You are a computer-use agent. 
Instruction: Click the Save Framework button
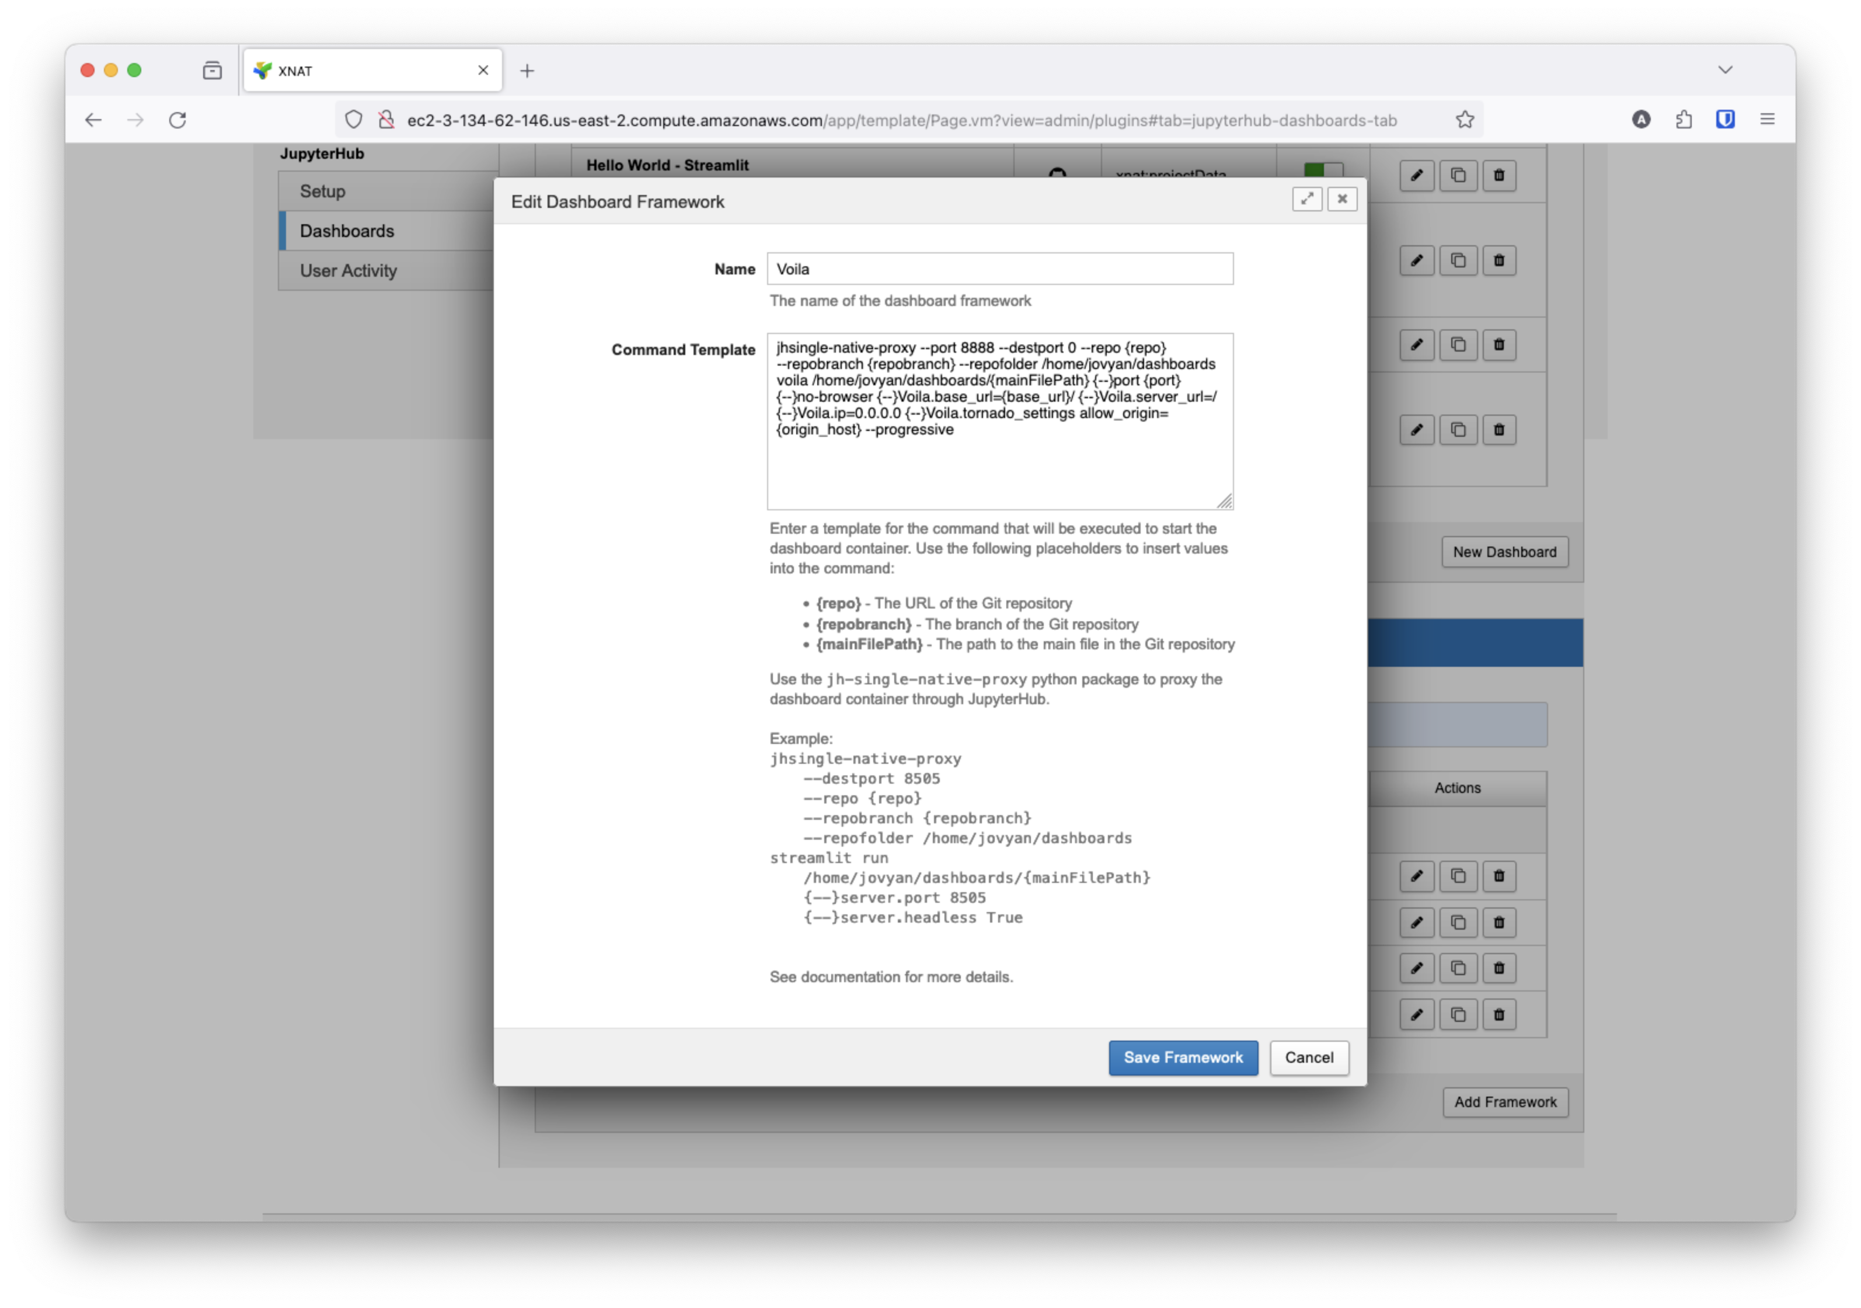coord(1183,1057)
